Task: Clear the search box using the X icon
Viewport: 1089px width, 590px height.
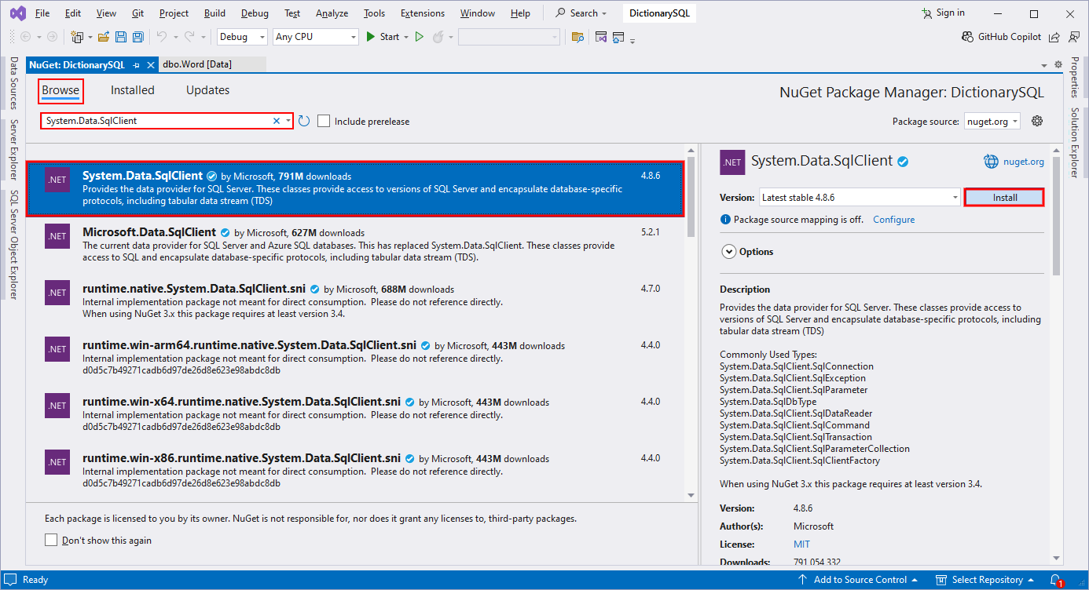Action: 277,120
